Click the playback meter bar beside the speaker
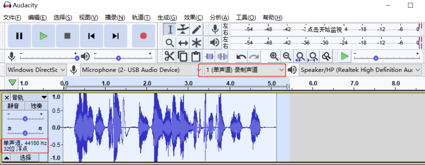This screenshot has height=165, width=425. click(x=325, y=42)
